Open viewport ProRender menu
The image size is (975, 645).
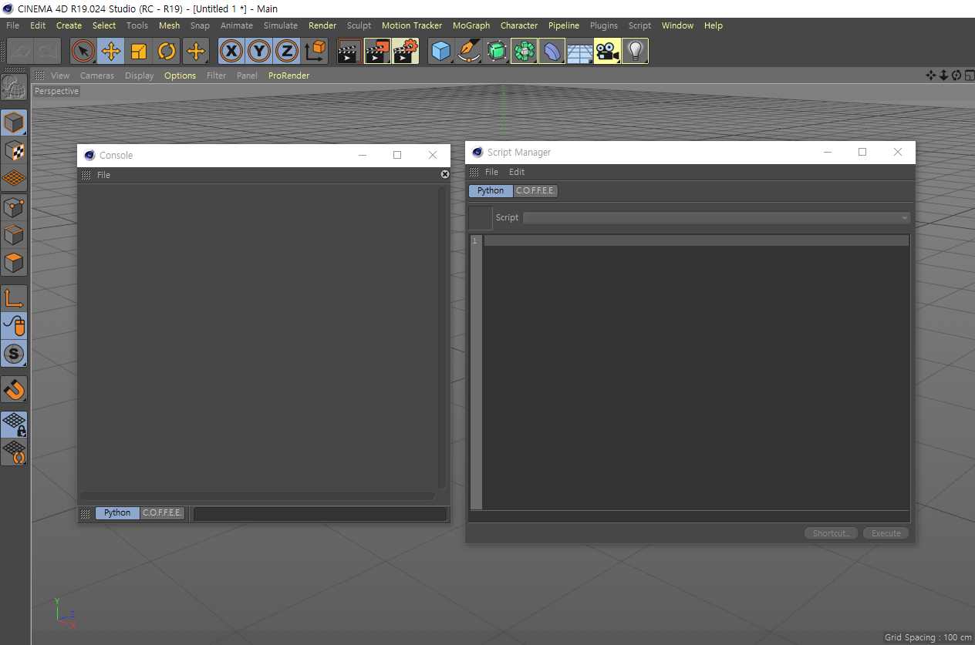(x=288, y=76)
